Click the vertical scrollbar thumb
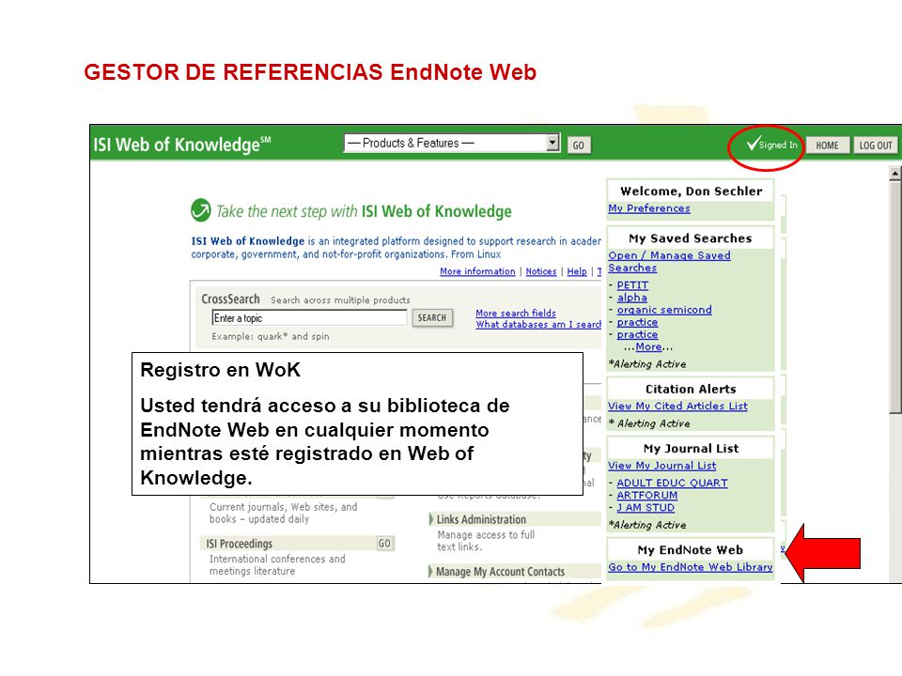The width and height of the screenshot is (902, 676). (894, 298)
